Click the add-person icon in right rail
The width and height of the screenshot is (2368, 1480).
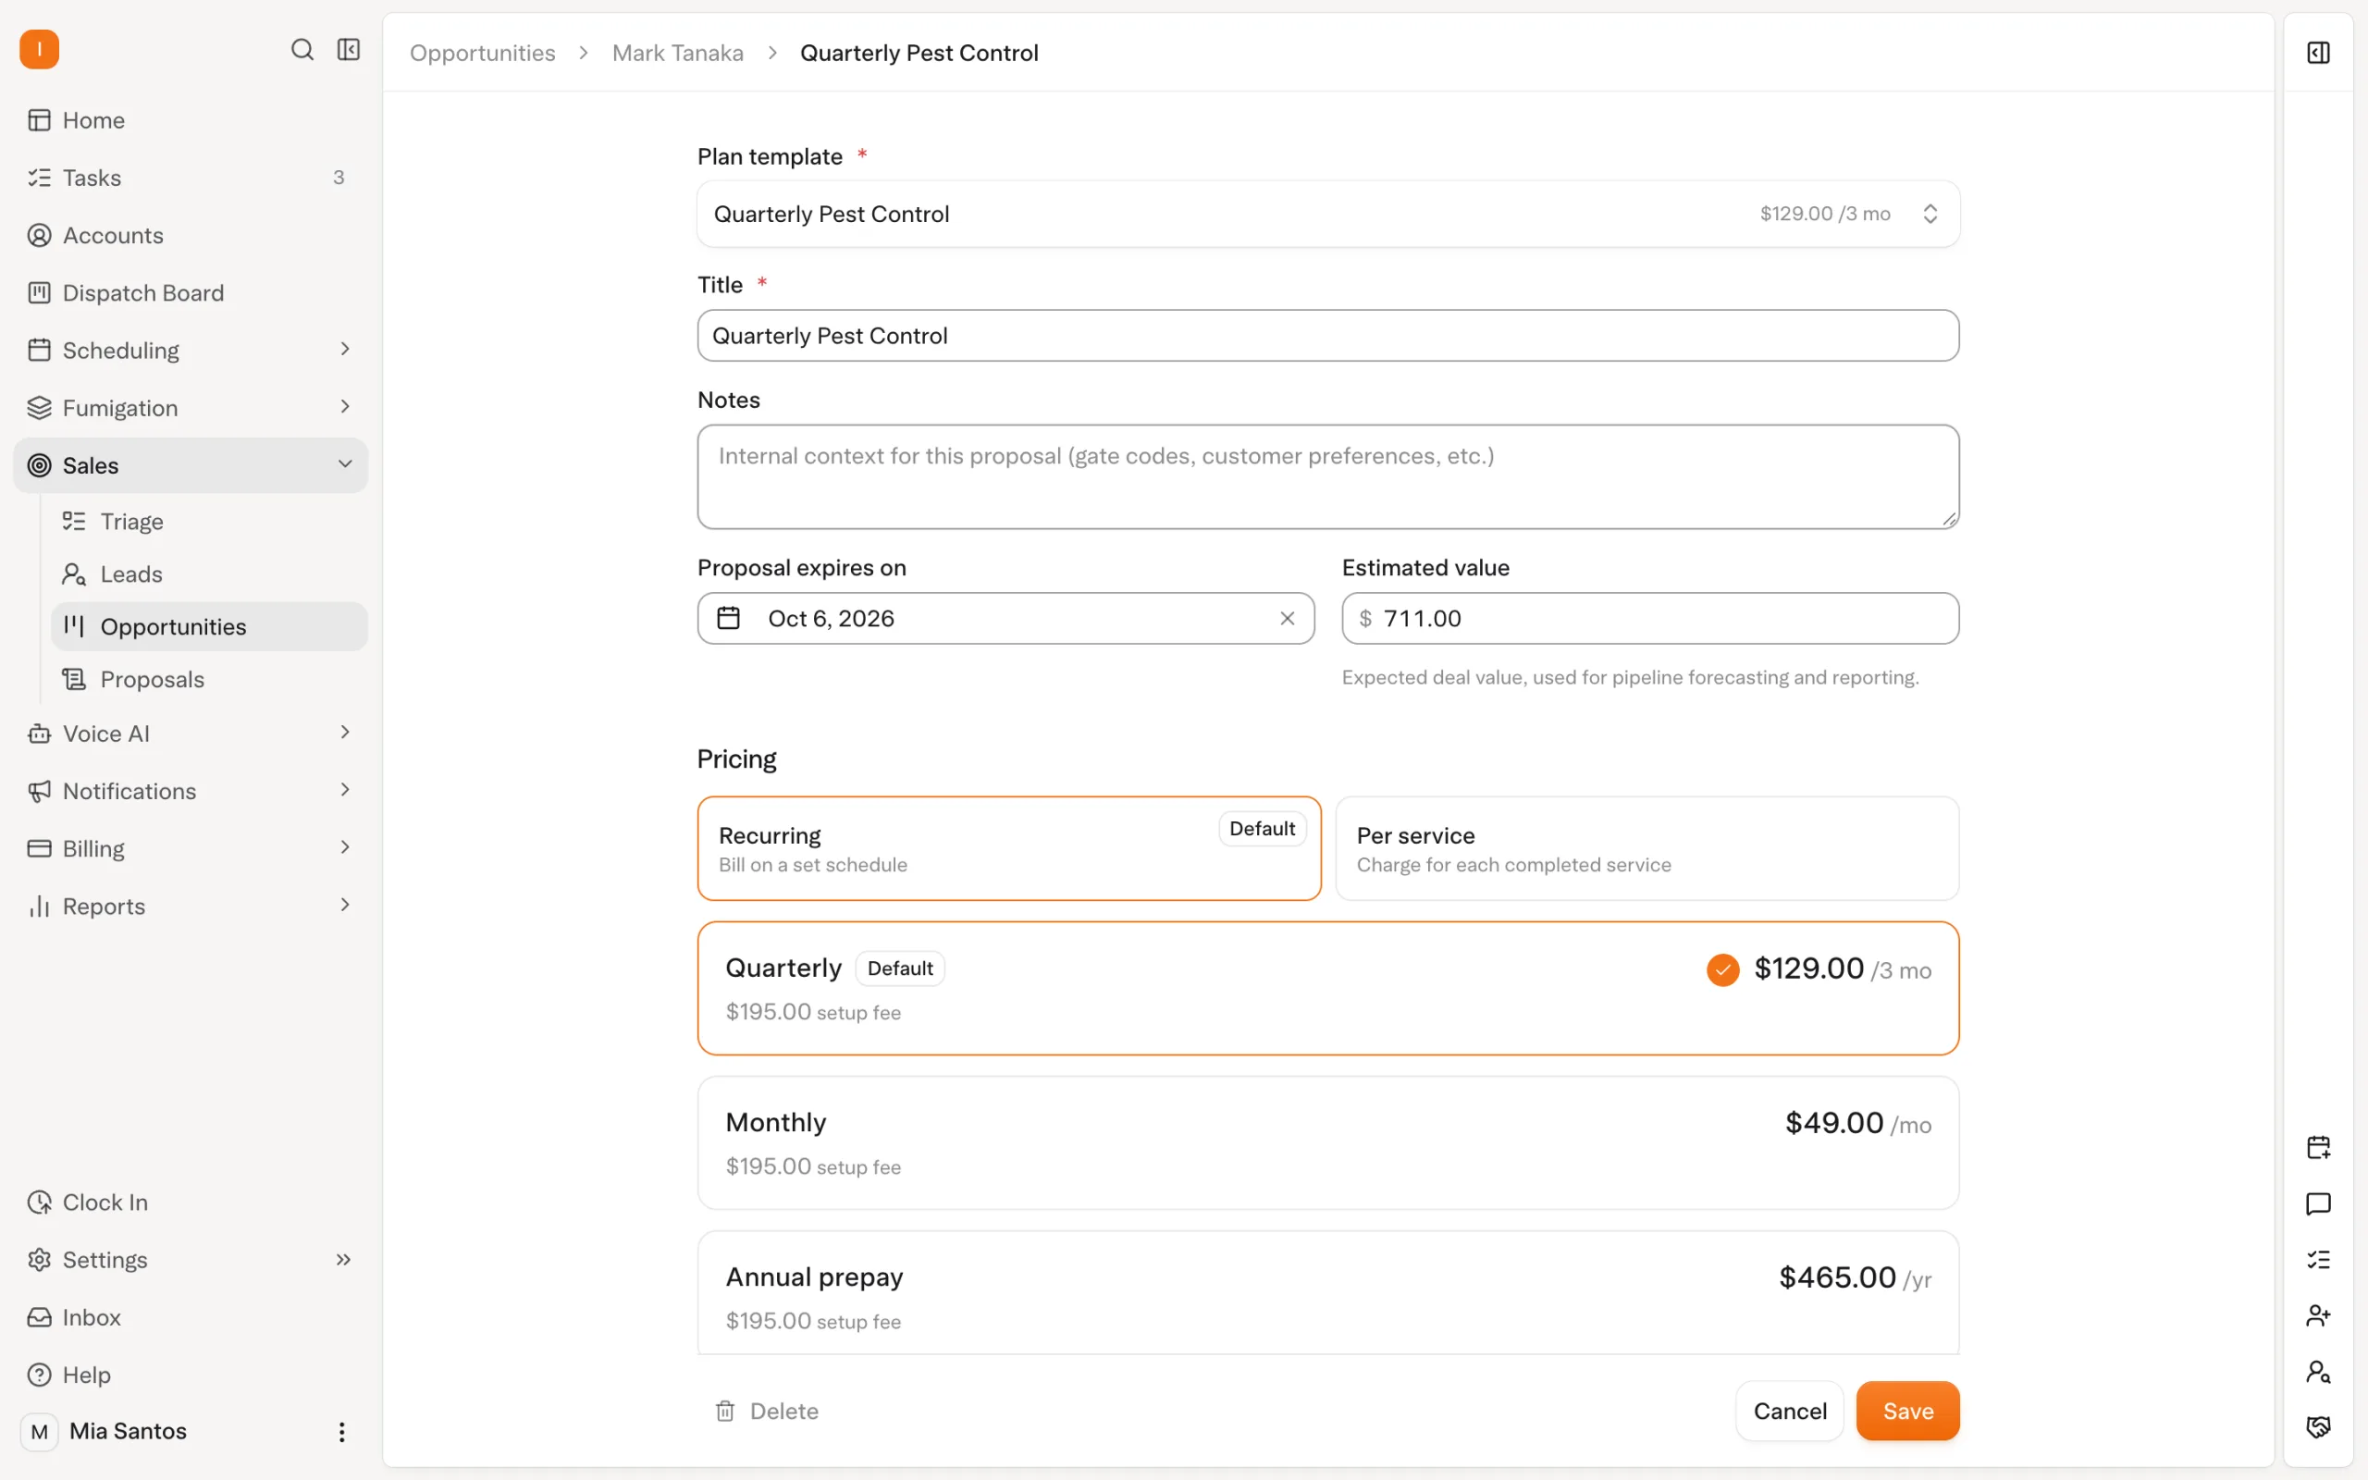coord(2318,1315)
